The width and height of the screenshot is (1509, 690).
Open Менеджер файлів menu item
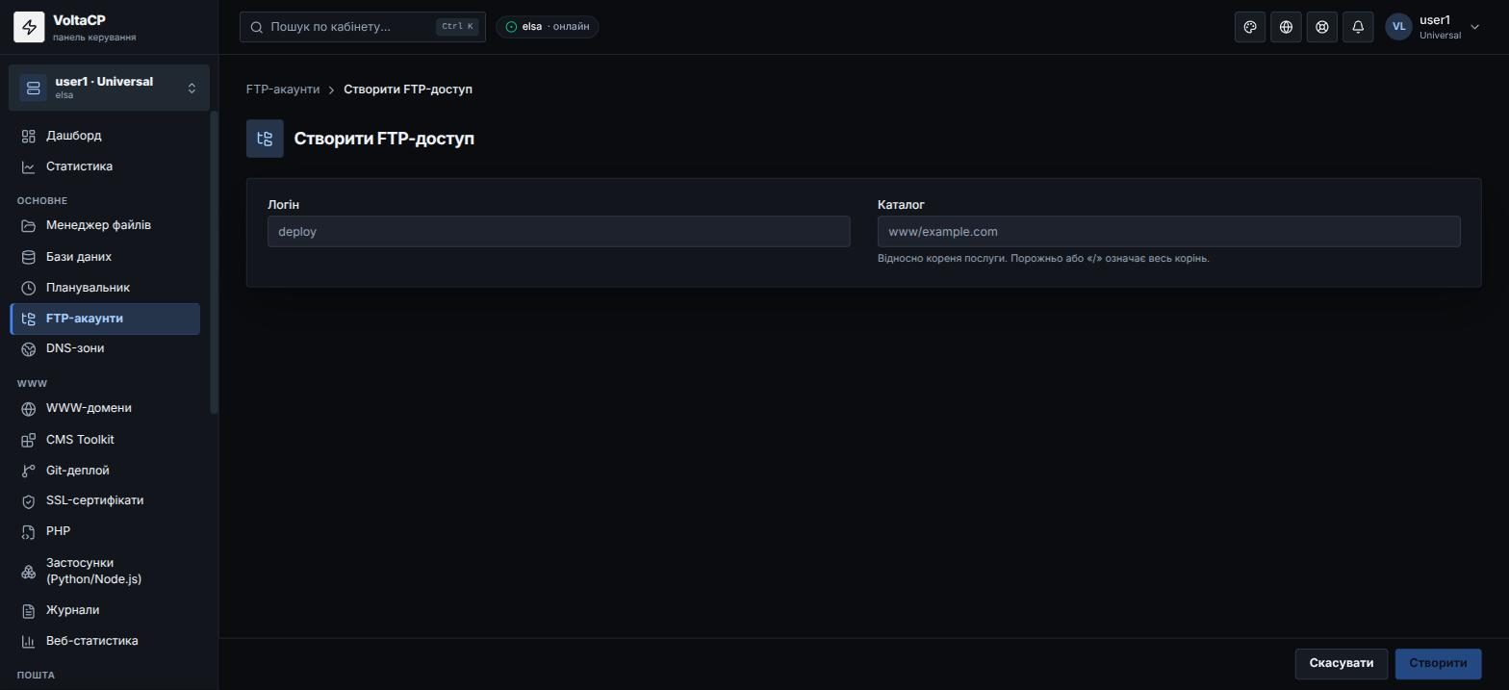105,225
